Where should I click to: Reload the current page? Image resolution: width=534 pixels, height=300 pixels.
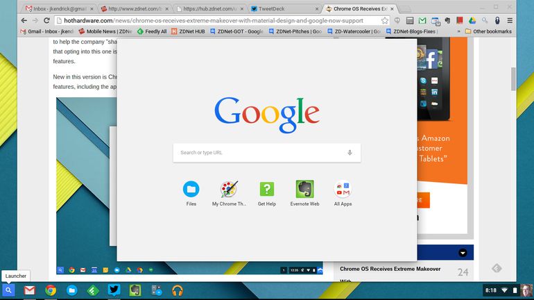(x=46, y=20)
